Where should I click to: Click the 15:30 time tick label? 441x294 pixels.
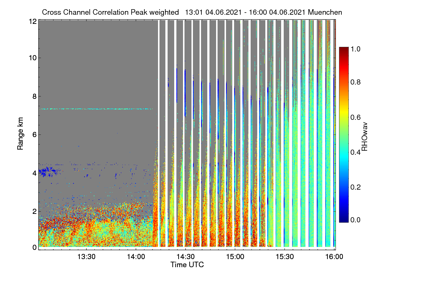(285, 257)
